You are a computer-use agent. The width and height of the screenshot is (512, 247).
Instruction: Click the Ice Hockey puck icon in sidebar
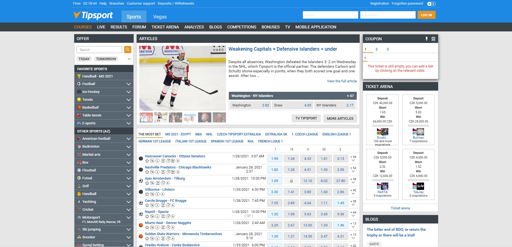point(79,92)
